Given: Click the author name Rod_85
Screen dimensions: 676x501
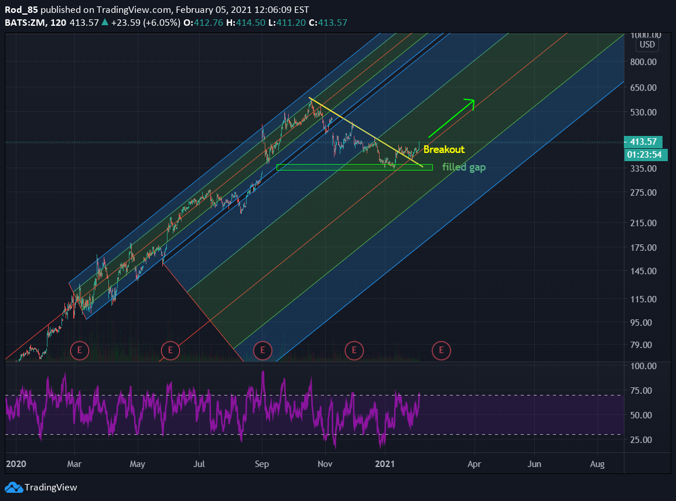Looking at the screenshot, I should (21, 9).
